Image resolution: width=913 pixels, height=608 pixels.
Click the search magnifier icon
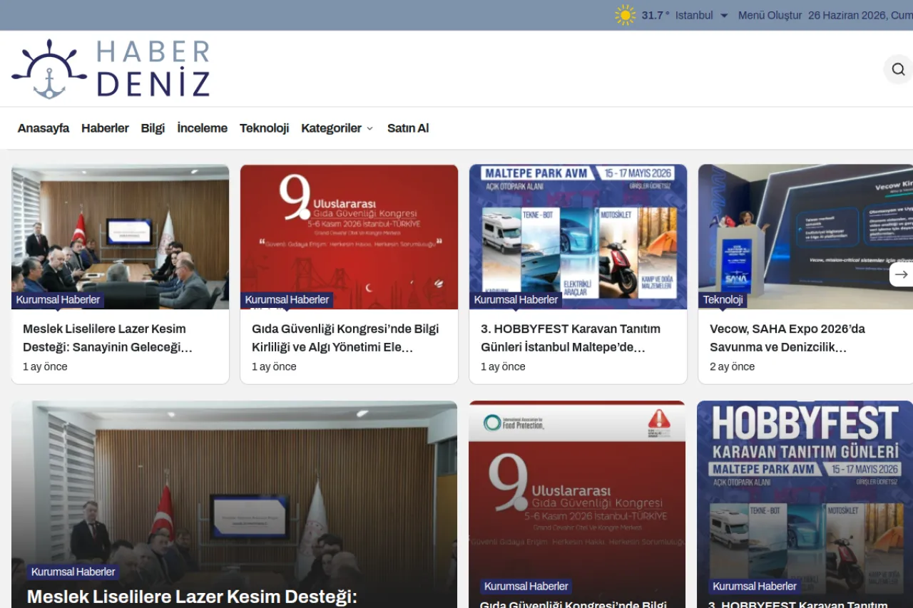click(x=898, y=69)
